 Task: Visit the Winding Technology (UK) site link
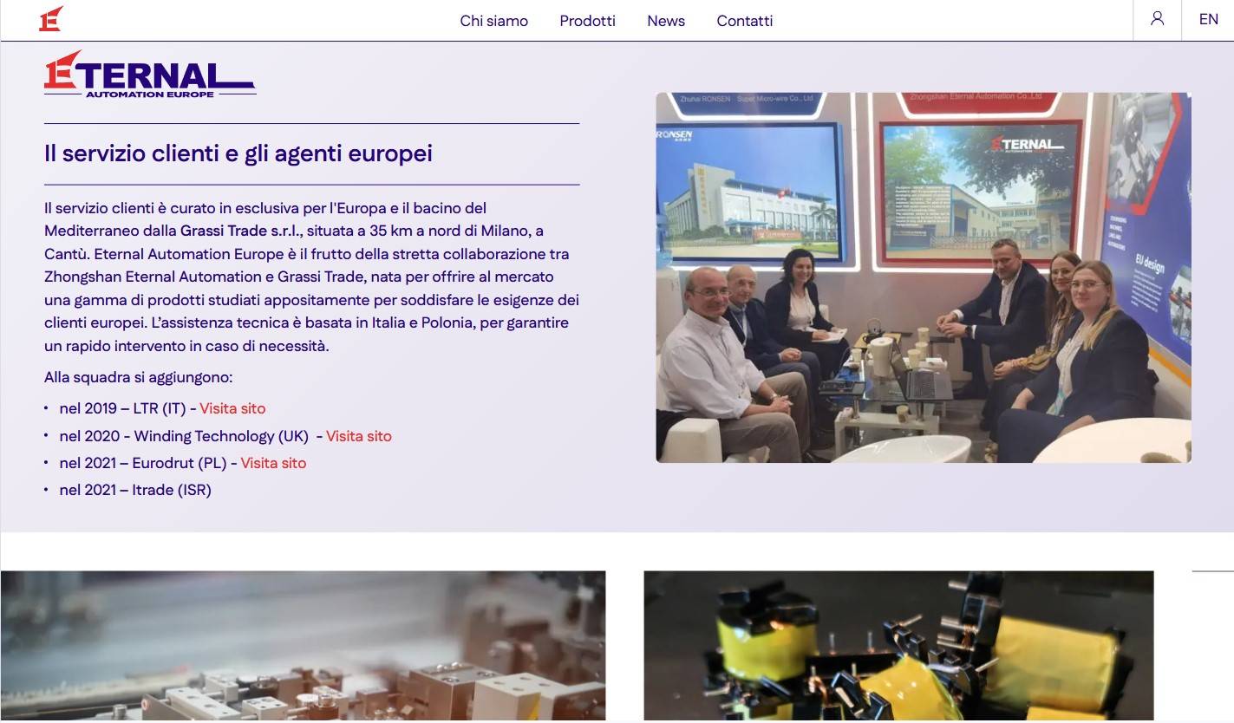pos(359,436)
